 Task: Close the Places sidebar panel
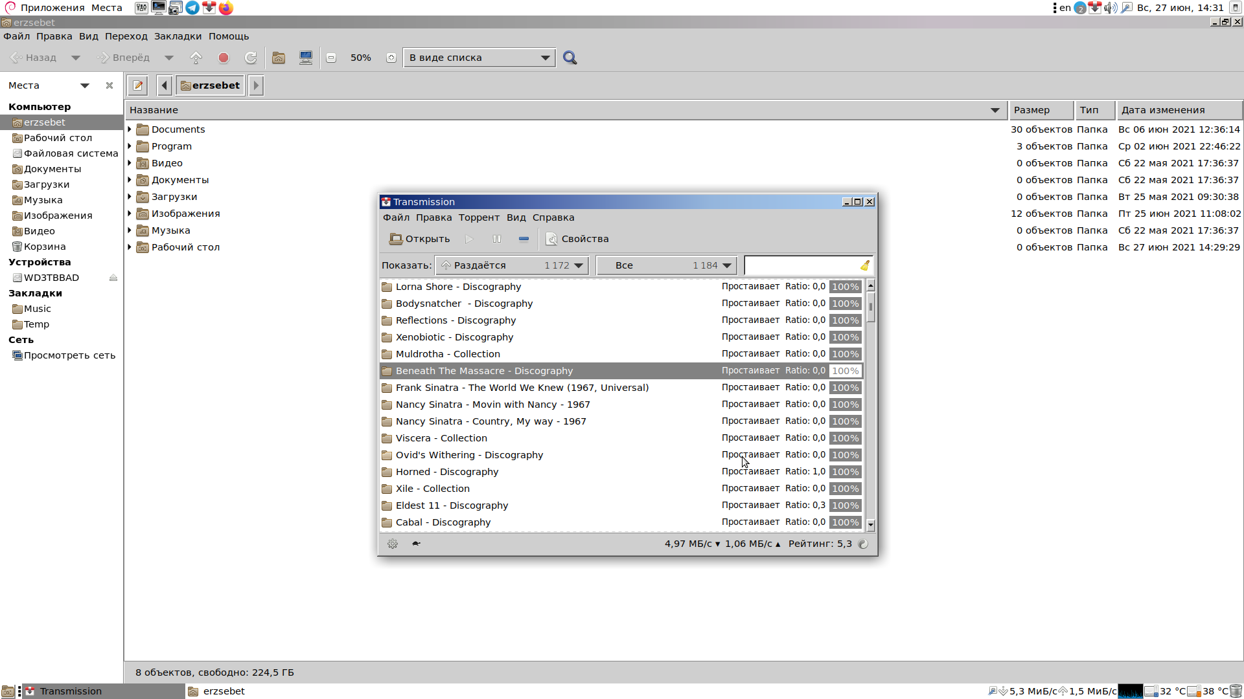coord(109,85)
